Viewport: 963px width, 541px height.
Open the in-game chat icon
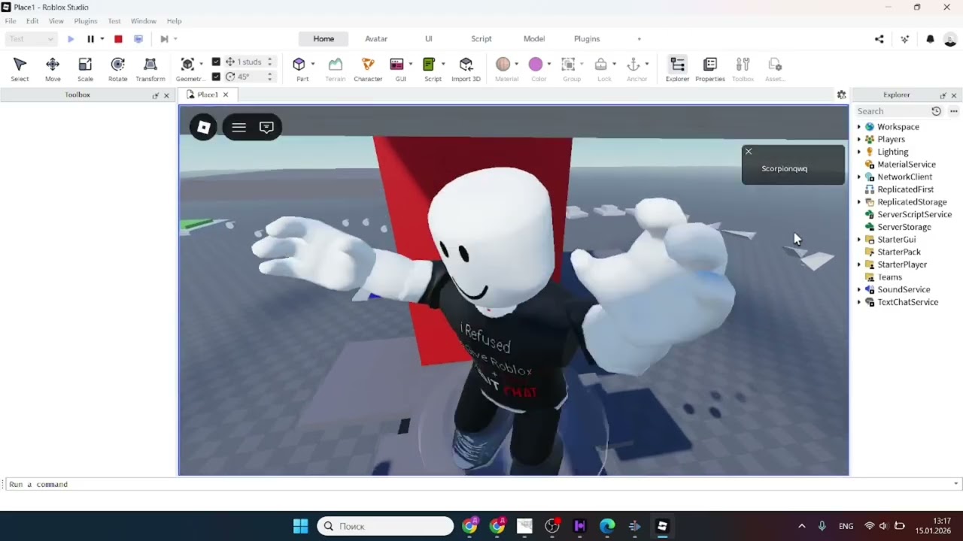point(266,127)
